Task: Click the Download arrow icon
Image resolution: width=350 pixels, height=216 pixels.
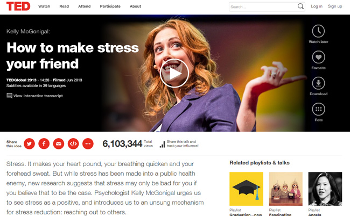Action: pos(318,83)
